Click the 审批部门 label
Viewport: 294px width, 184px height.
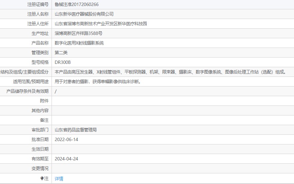tap(40, 130)
